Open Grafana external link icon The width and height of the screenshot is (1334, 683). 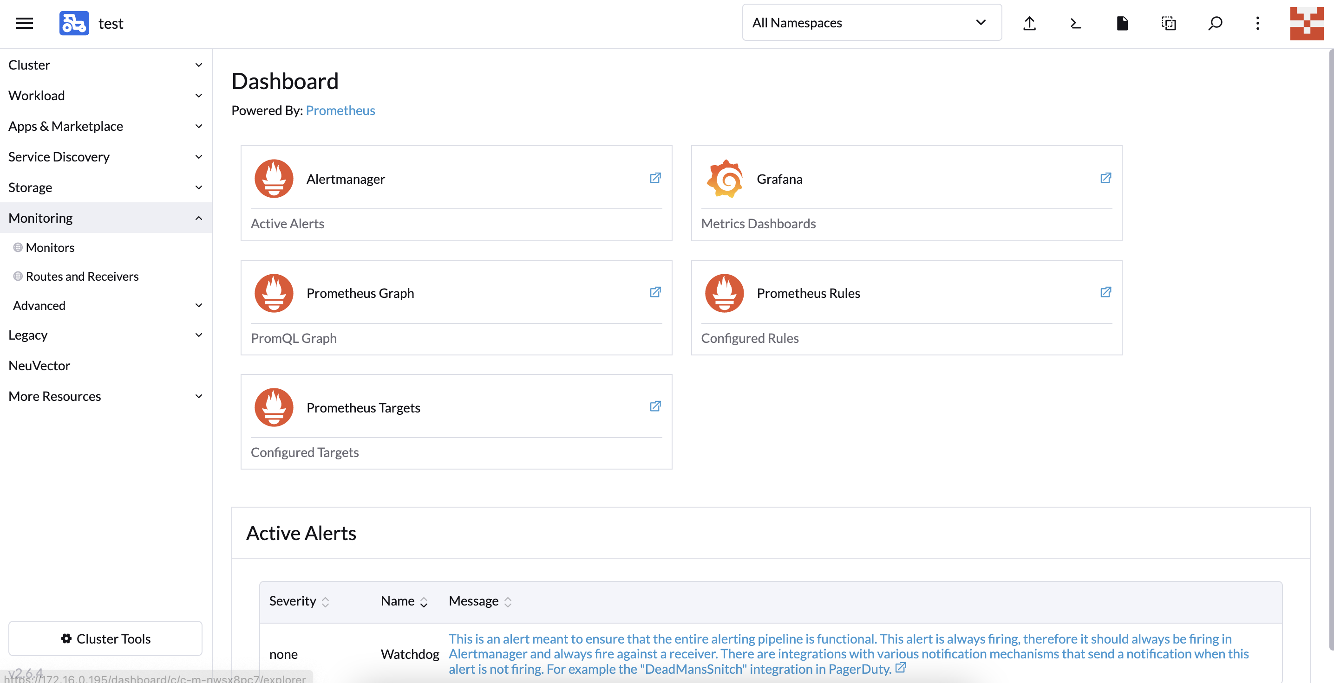click(1105, 178)
